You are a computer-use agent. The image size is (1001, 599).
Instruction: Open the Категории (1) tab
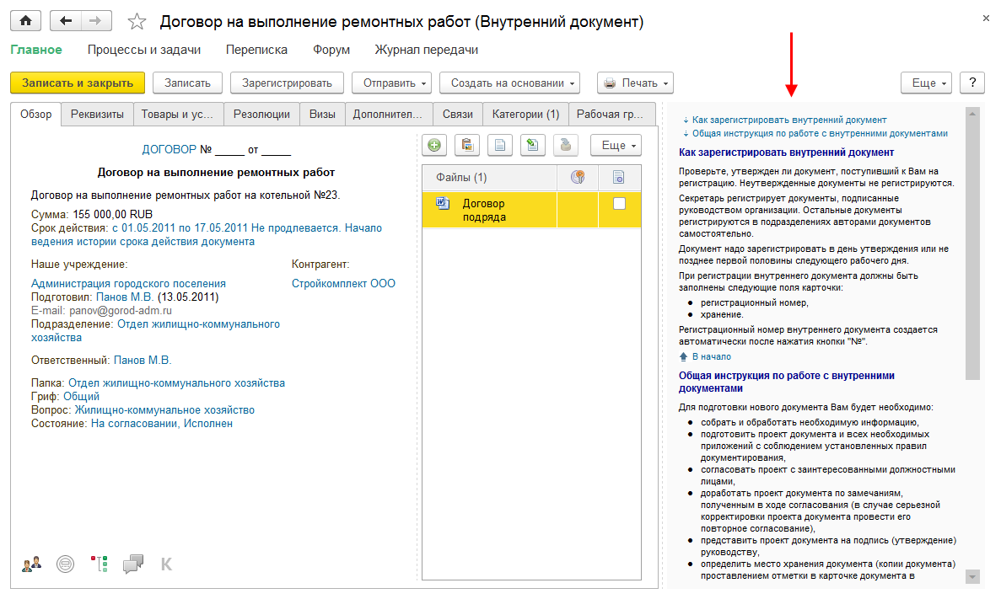click(x=525, y=115)
